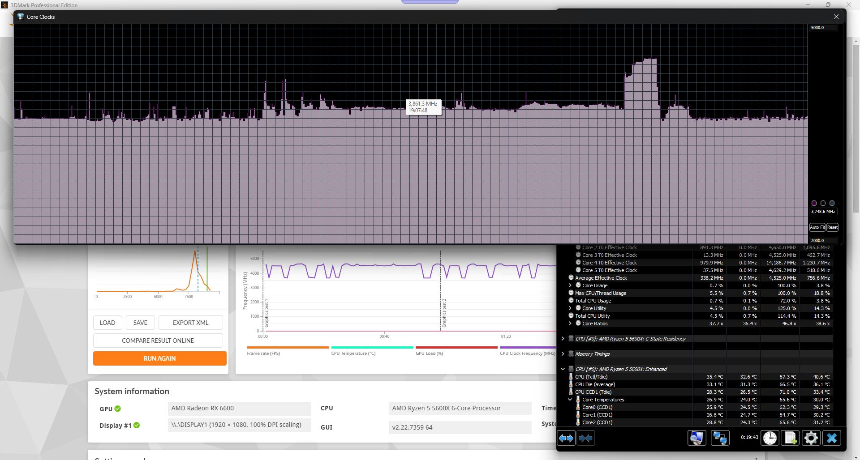Expand the Core Usage sensor row

[570, 285]
